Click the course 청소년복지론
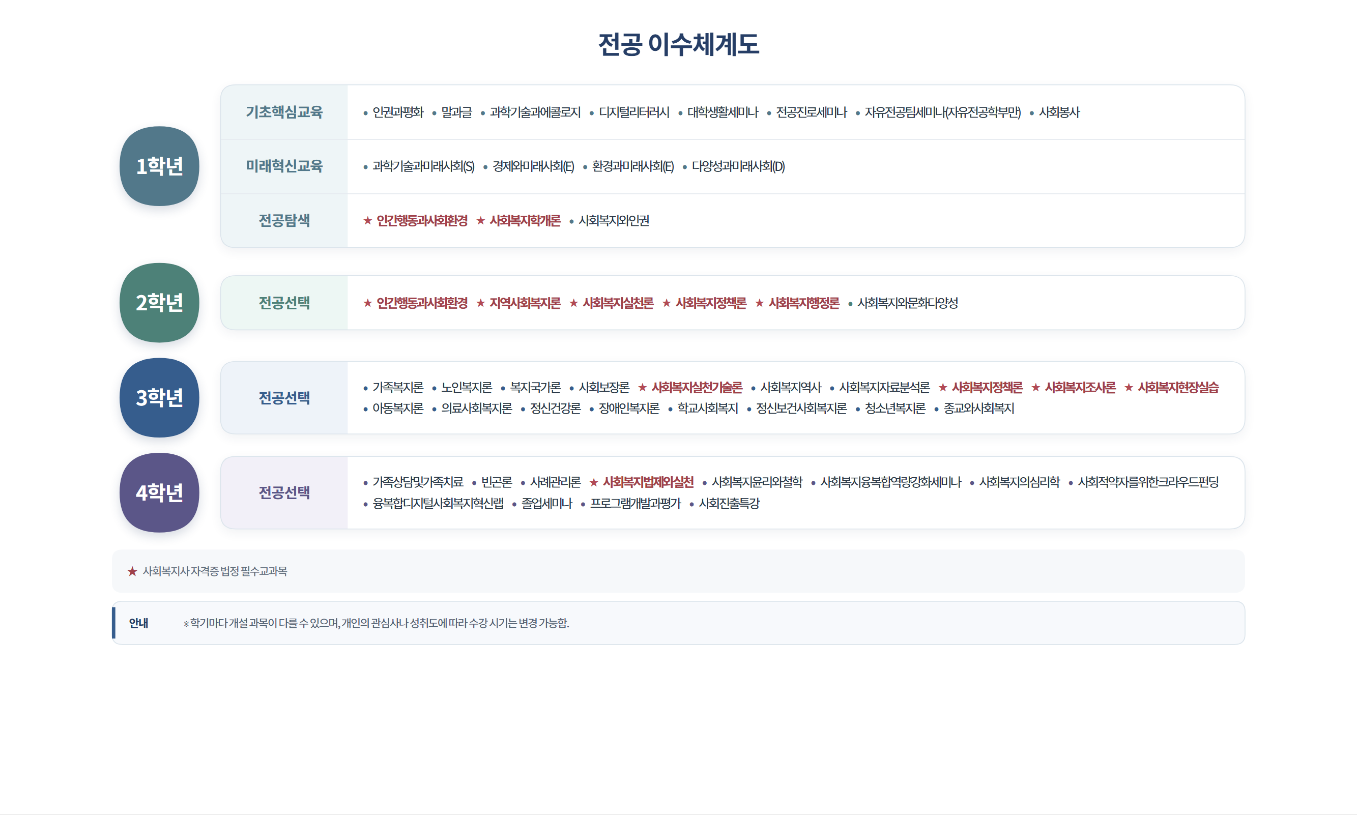 coord(895,408)
